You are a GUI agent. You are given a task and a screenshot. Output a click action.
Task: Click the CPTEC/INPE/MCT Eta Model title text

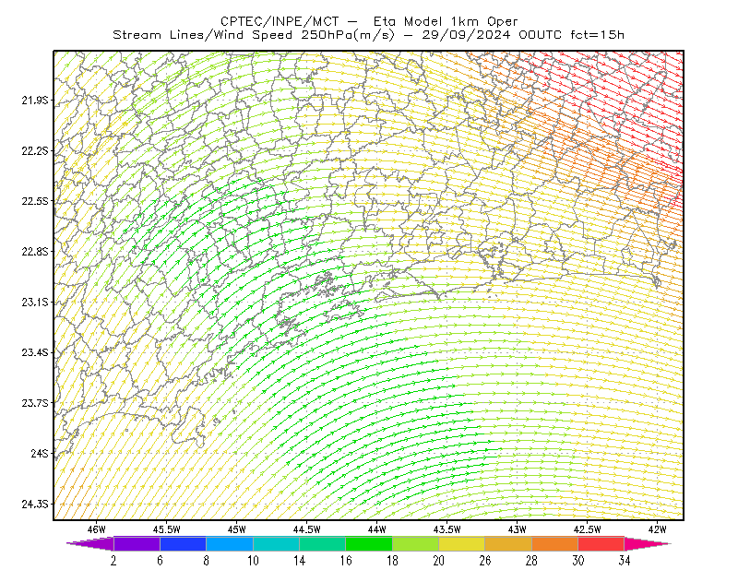pyautogui.click(x=369, y=21)
